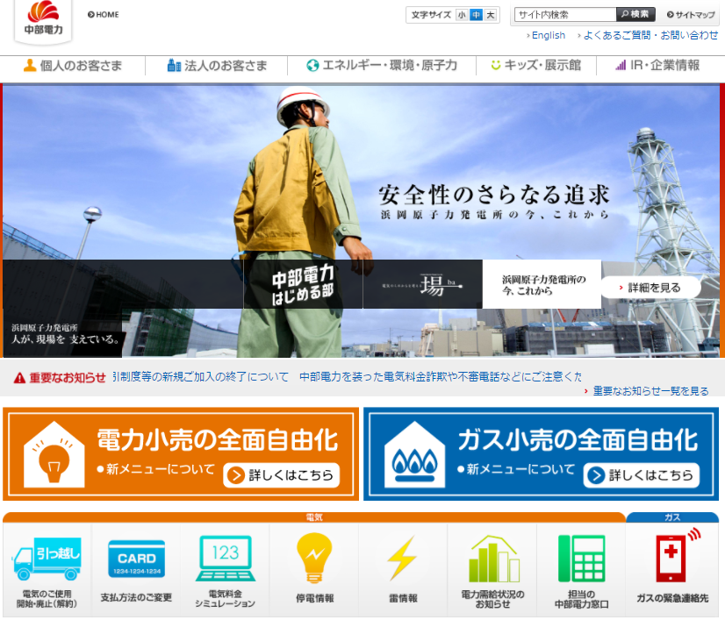This screenshot has width=725, height=620.
Task: Select the 人が、現場を支えている。 thumbnail
Action: pyautogui.click(x=64, y=333)
